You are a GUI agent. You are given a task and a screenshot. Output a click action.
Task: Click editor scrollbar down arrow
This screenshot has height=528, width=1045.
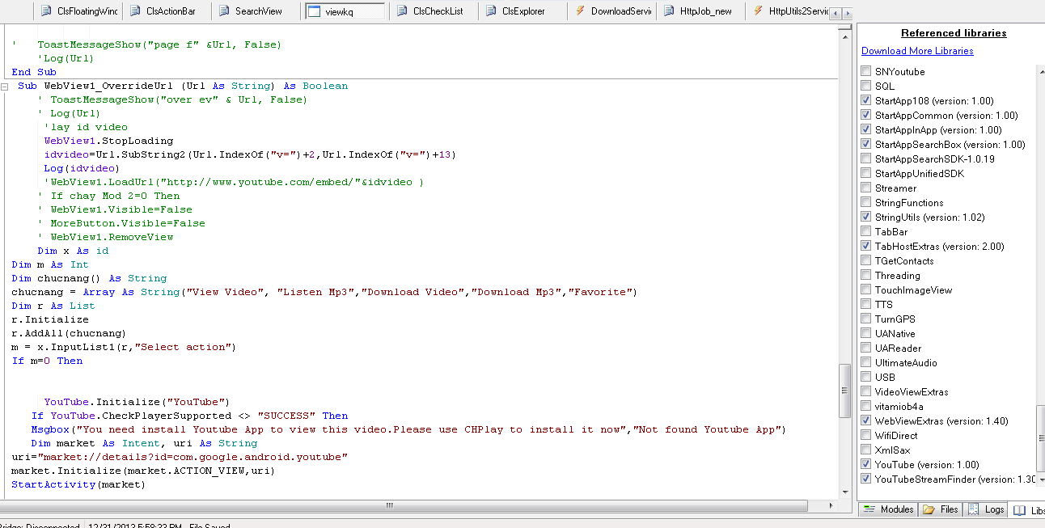(844, 492)
